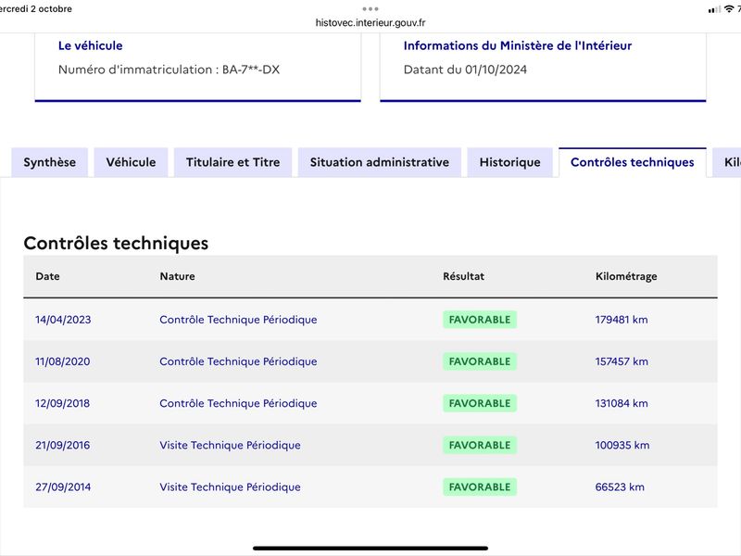This screenshot has width=741, height=556.
Task: Click Contrôle Technique Périodique in the 11/08/2020 row
Action: (238, 361)
